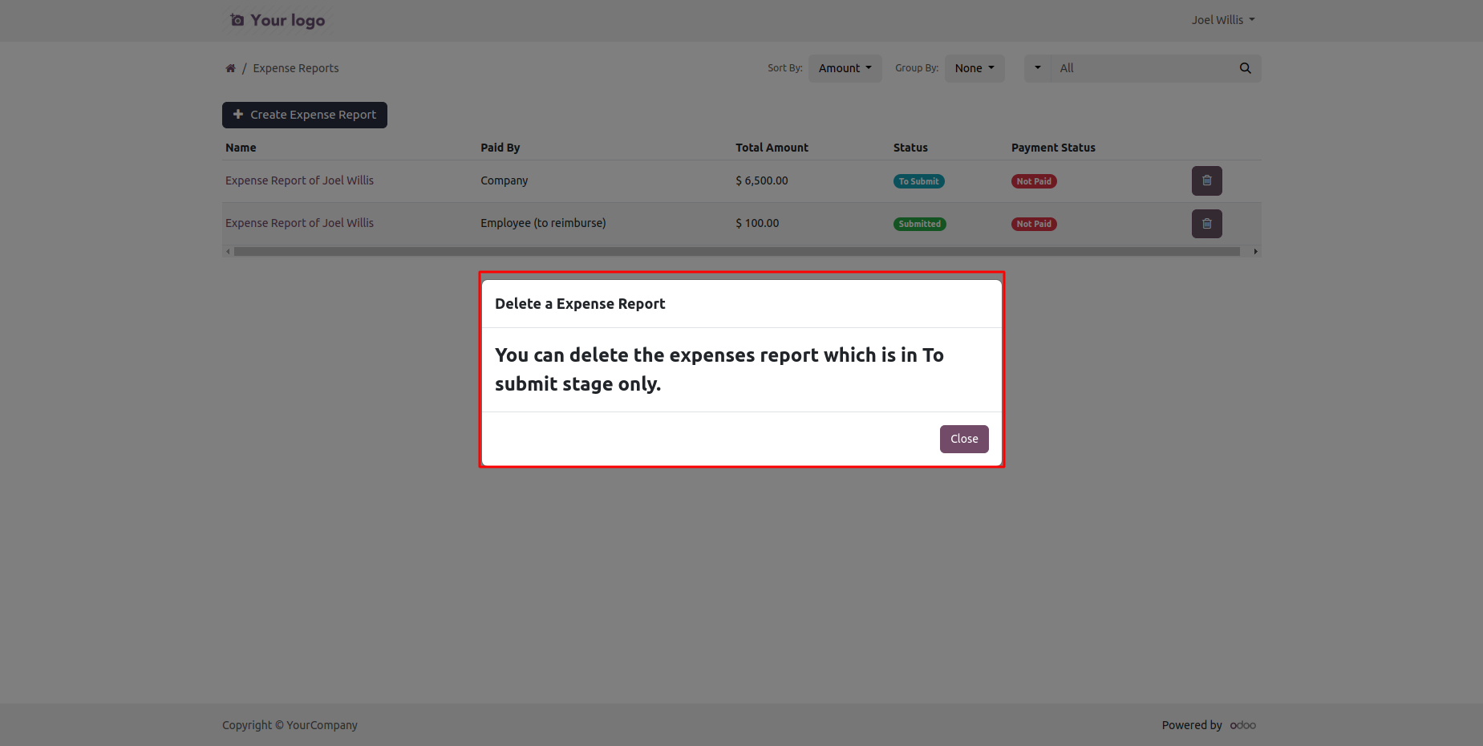The height and width of the screenshot is (746, 1483).
Task: Go to home via breadcrumb house icon
Action: [x=230, y=68]
